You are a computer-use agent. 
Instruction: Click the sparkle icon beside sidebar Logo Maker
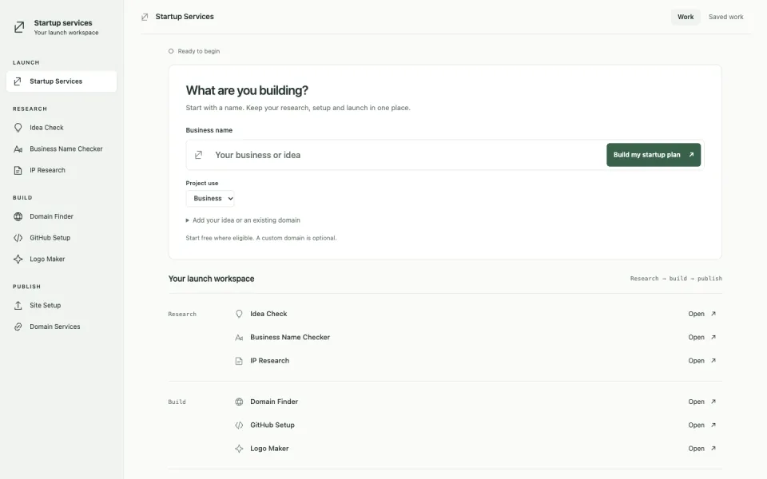tap(18, 259)
